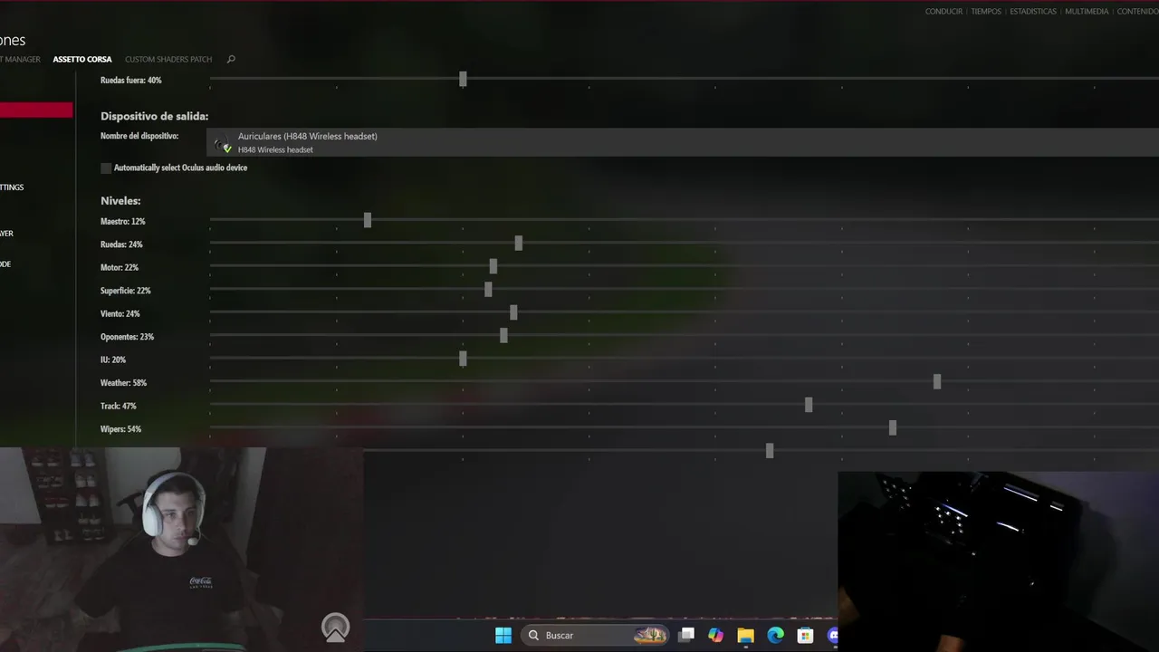Open the Tiempos menu
This screenshot has width=1159, height=652.
[x=986, y=12]
